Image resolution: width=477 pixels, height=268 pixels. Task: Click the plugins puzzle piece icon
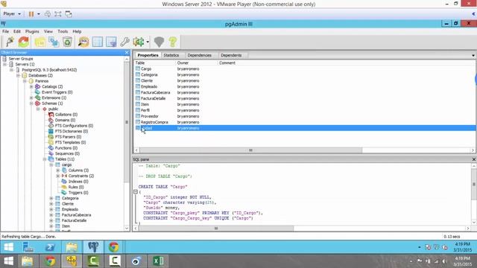point(139,42)
